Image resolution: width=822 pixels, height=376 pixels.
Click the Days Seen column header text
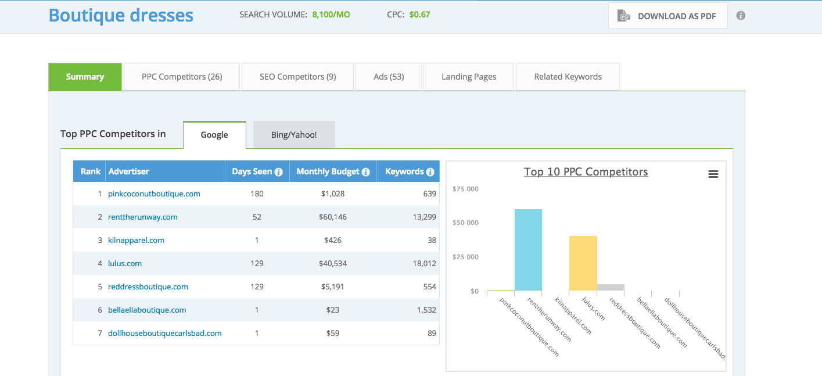click(252, 171)
